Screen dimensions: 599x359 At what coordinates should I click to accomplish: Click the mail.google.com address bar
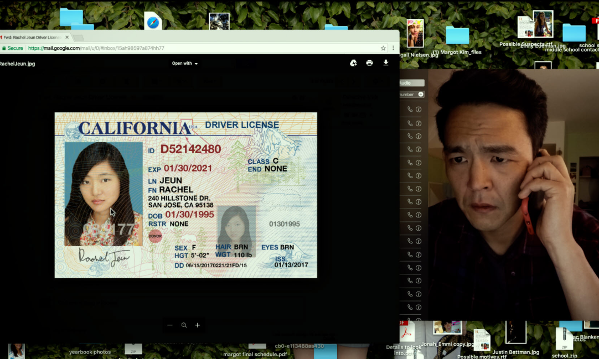pos(203,48)
